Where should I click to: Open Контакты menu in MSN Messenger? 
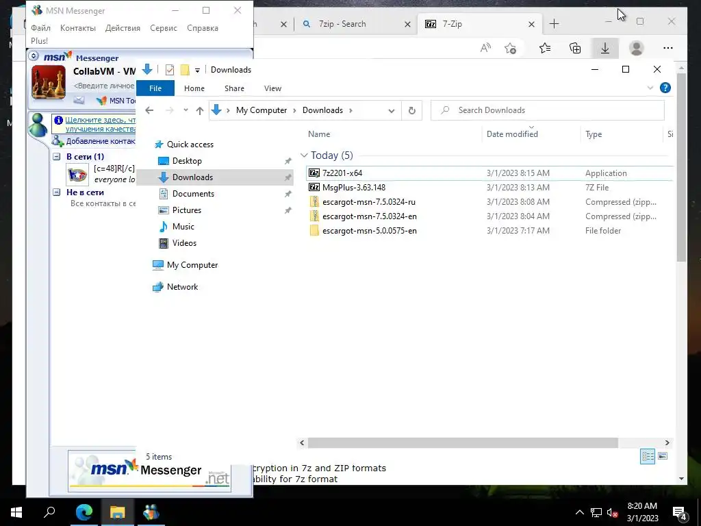click(x=78, y=28)
